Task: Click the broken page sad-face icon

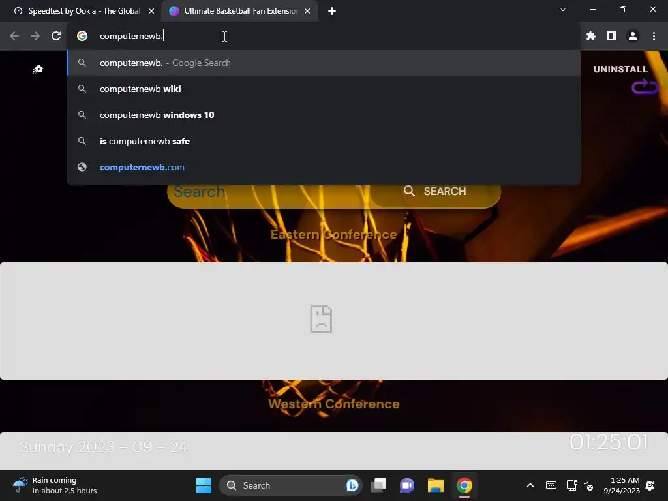Action: point(321,318)
